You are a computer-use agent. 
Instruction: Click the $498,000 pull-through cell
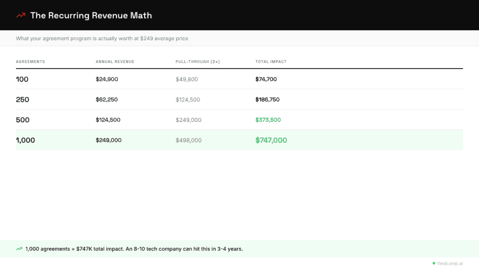[x=189, y=140]
